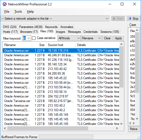Viewport: 141px width, 140px height.
Task: Sort by the Filename column header
Action: point(17,45)
